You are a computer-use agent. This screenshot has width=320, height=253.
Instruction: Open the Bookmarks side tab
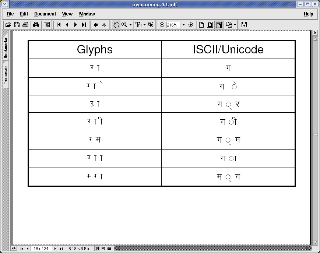pos(6,49)
